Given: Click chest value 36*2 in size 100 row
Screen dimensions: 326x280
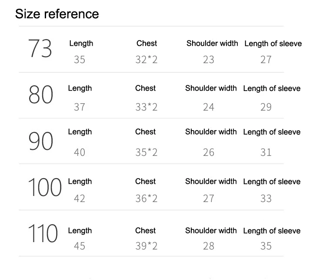Looking at the screenshot, I should click(x=146, y=198).
